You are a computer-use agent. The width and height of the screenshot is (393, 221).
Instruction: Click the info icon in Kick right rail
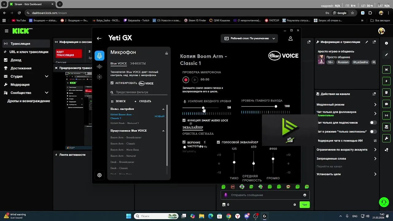[386, 43]
